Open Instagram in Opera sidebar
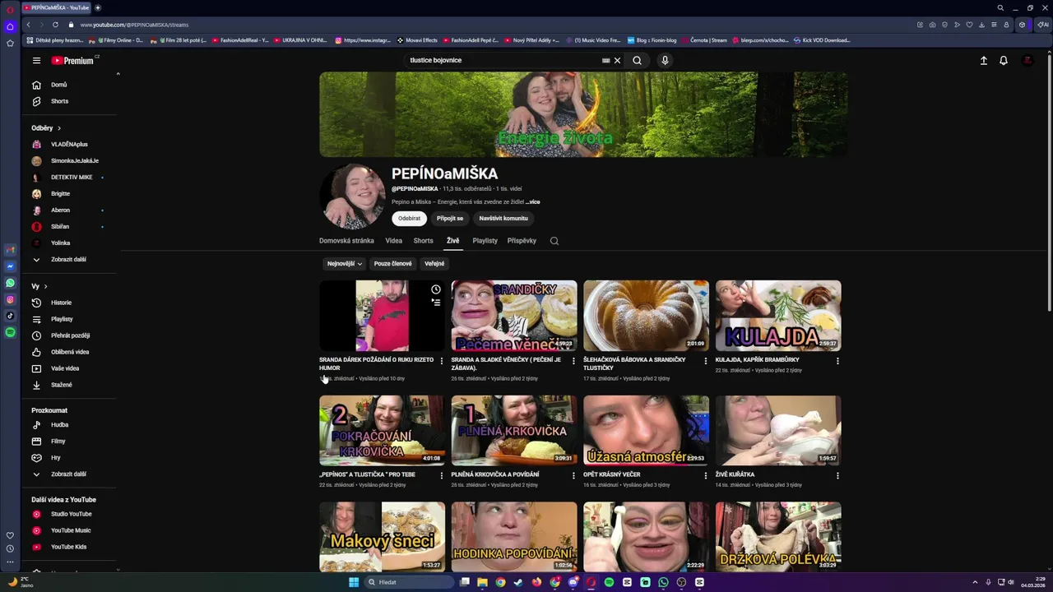The image size is (1053, 592). coord(10,299)
